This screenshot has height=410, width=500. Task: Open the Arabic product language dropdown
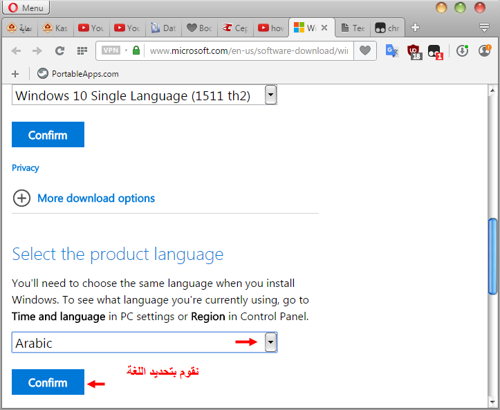145,342
